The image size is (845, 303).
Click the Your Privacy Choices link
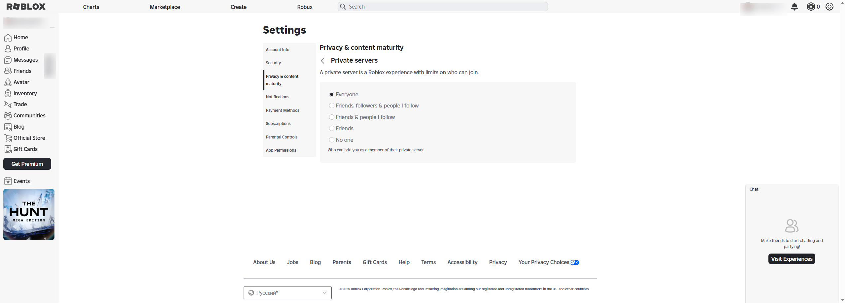click(544, 262)
